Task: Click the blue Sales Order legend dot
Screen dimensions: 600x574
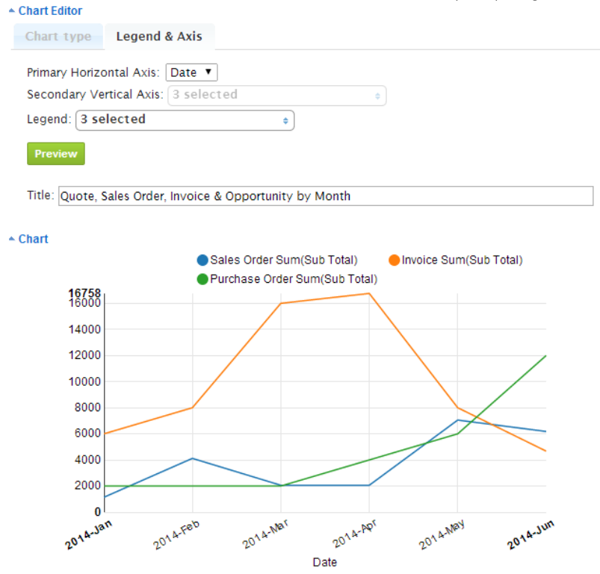Action: [x=202, y=261]
